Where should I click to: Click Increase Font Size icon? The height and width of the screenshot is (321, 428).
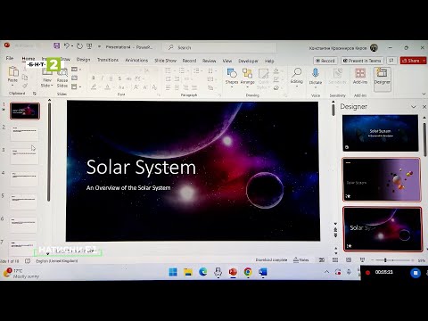(x=136, y=87)
